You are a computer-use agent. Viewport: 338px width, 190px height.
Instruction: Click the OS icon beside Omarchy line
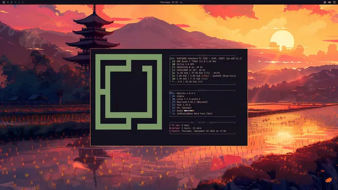[171, 93]
